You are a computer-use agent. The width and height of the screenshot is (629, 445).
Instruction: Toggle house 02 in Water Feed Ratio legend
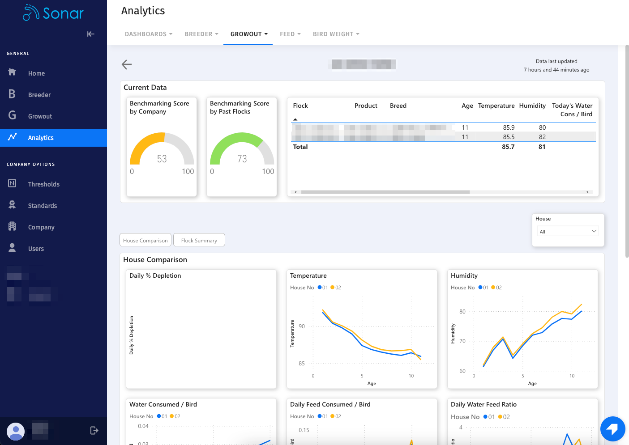[504, 417]
